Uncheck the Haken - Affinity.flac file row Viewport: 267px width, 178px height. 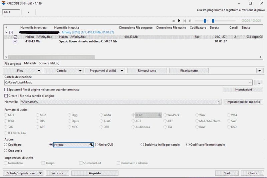(15, 37)
